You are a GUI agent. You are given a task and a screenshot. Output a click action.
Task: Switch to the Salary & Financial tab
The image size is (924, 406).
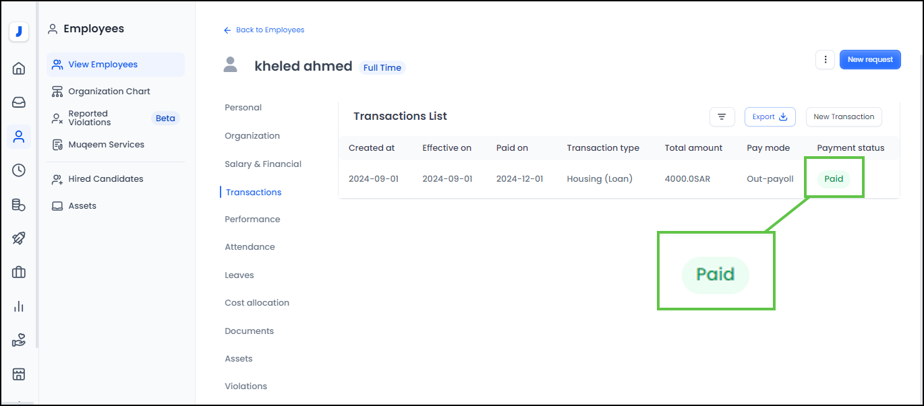[263, 164]
